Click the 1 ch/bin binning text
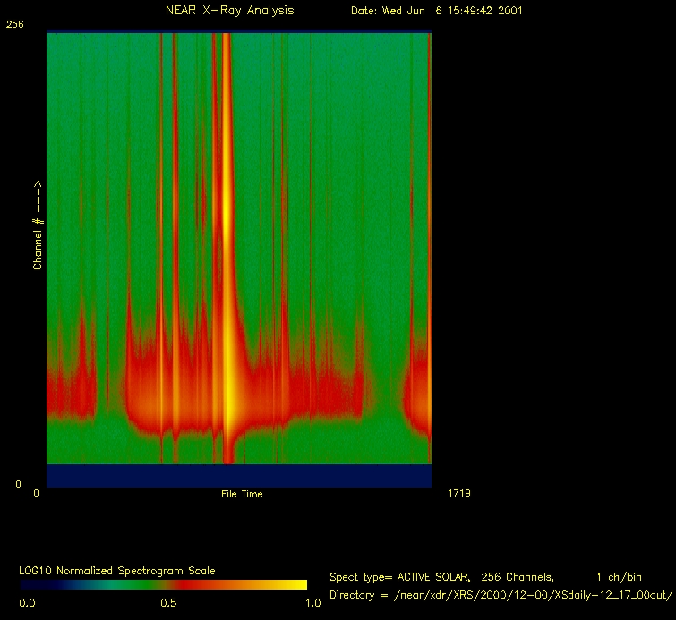This screenshot has height=620, width=676. tap(618, 577)
